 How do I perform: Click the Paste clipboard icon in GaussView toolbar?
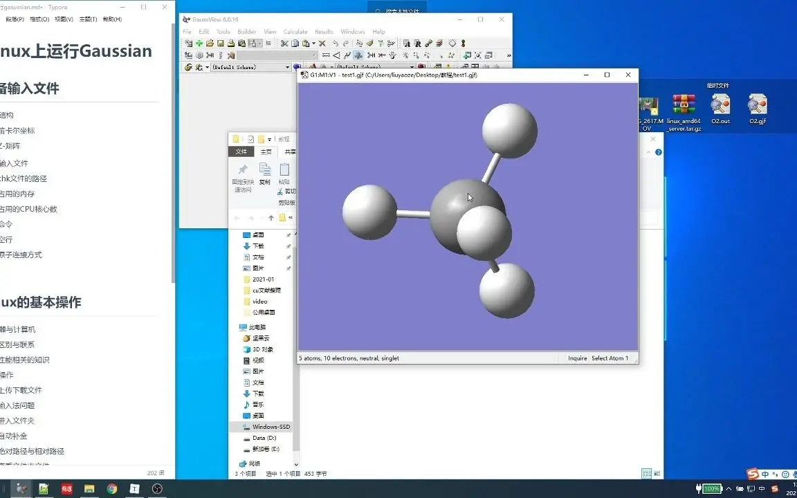pos(306,43)
